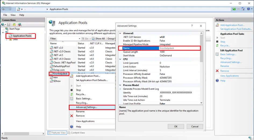Click the back navigation arrow
Image resolution: width=254 pixels, height=140 pixels.
click(4, 9)
